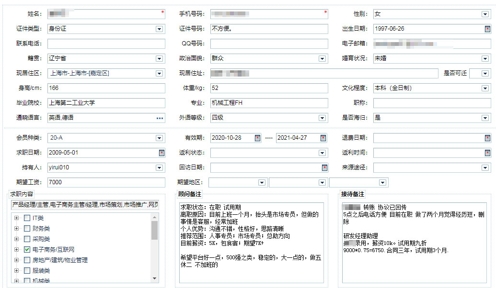The image size is (496, 288).
Task: Click the 现居住址 input field
Action: [324, 73]
